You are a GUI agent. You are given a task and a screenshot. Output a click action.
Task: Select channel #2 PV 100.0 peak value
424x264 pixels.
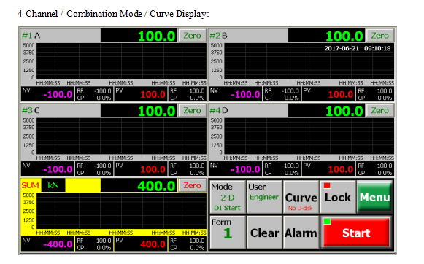point(328,94)
